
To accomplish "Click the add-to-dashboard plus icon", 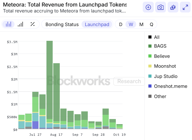I will [x=148, y=7].
